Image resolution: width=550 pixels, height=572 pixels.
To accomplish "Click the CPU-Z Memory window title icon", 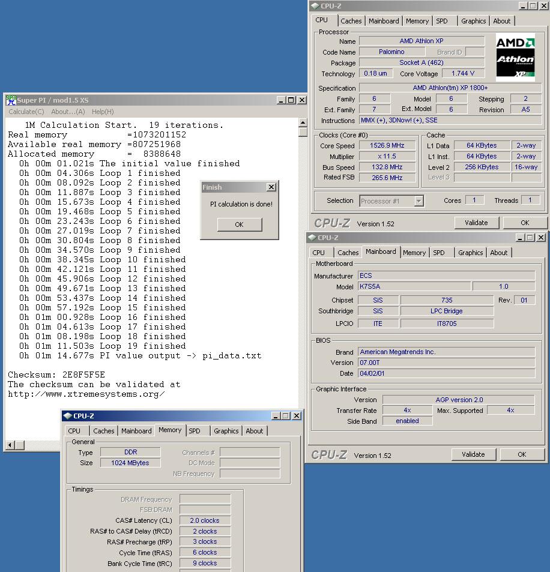I will (68, 416).
